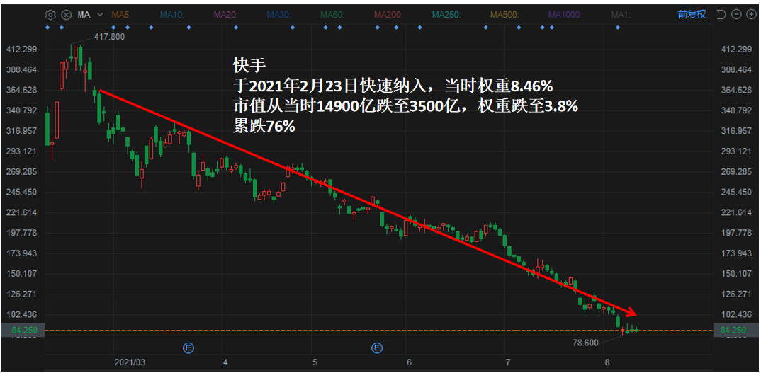Viewport: 761px width, 373px height.
Task: Click month label 4 on time axis
Action: (226, 362)
